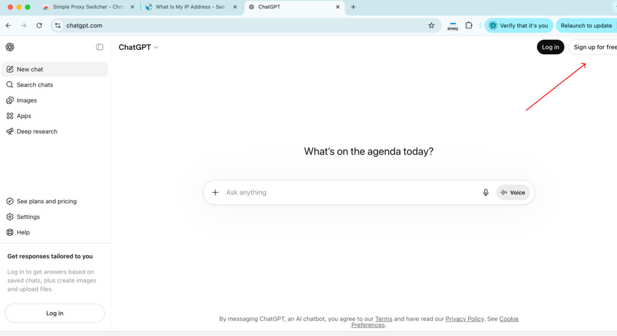Screen dimensions: 617x336
Task: Click the plus attach icon in prompt box
Action: coord(215,193)
